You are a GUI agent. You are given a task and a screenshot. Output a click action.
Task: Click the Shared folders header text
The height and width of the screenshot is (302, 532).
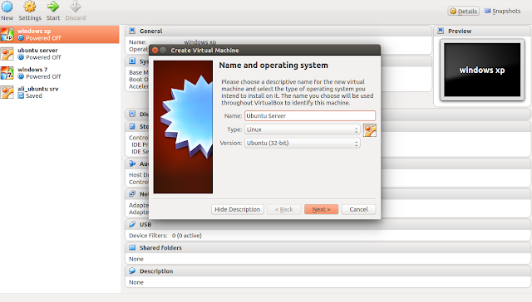click(x=160, y=247)
